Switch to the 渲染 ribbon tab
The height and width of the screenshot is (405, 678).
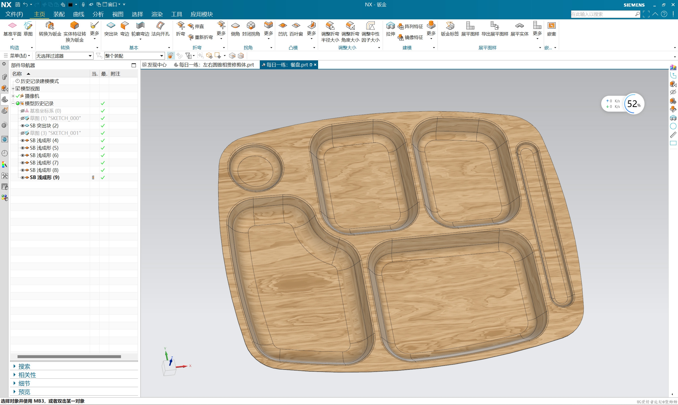pyautogui.click(x=157, y=14)
